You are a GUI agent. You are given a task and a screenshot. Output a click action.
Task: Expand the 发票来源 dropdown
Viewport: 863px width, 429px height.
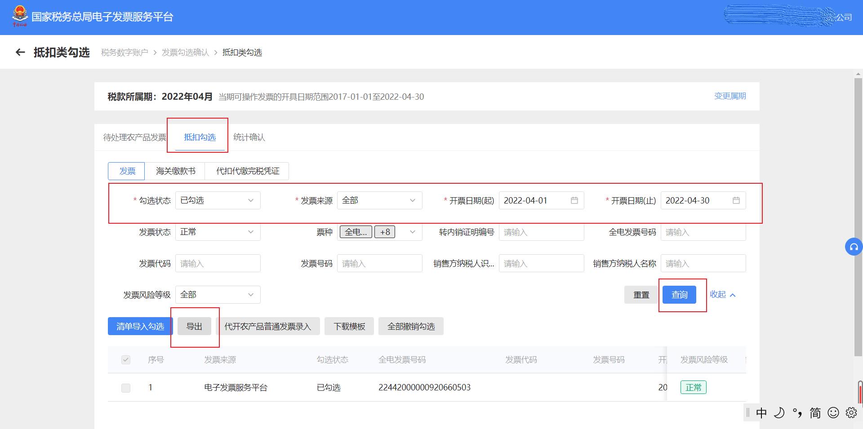380,200
